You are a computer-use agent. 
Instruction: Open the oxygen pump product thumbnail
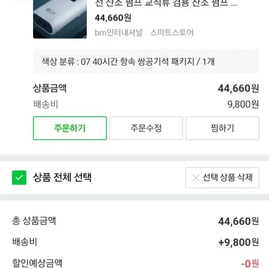pyautogui.click(x=60, y=19)
